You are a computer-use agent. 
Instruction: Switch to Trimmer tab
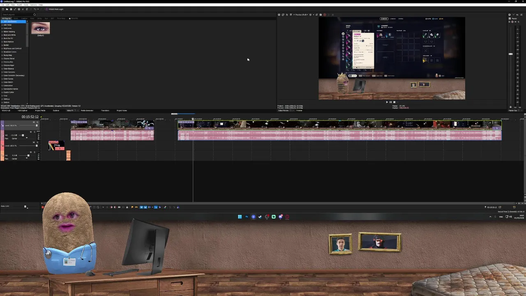(299, 111)
